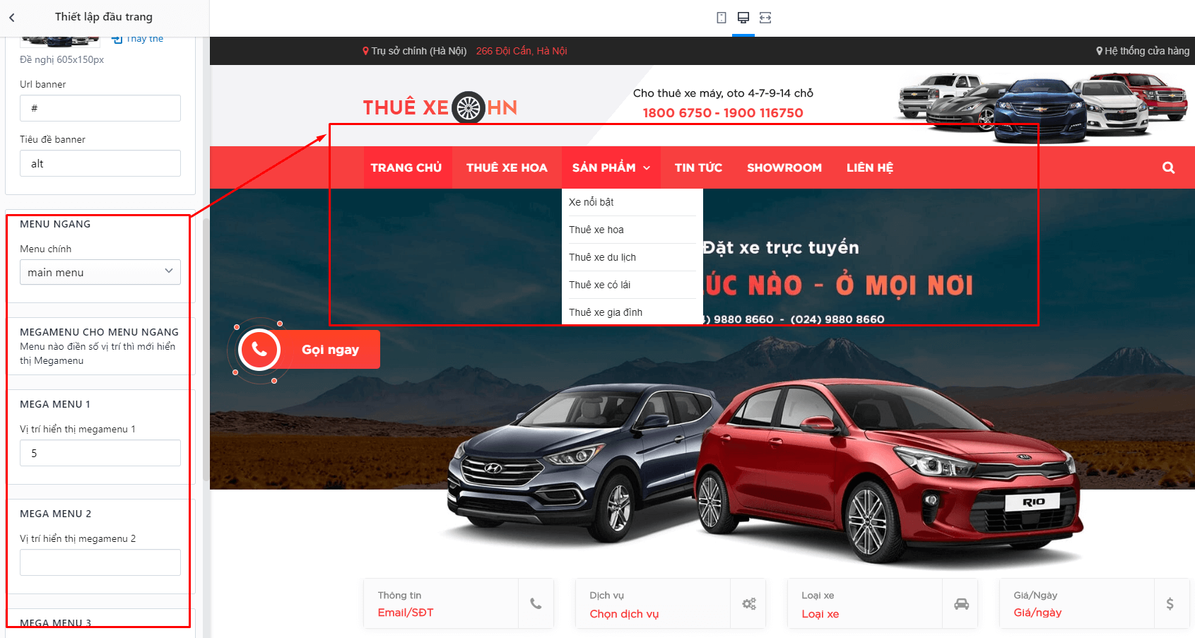Select Thuê xe hoa submenu entry
Screen dimensions: 1195x638
click(596, 230)
